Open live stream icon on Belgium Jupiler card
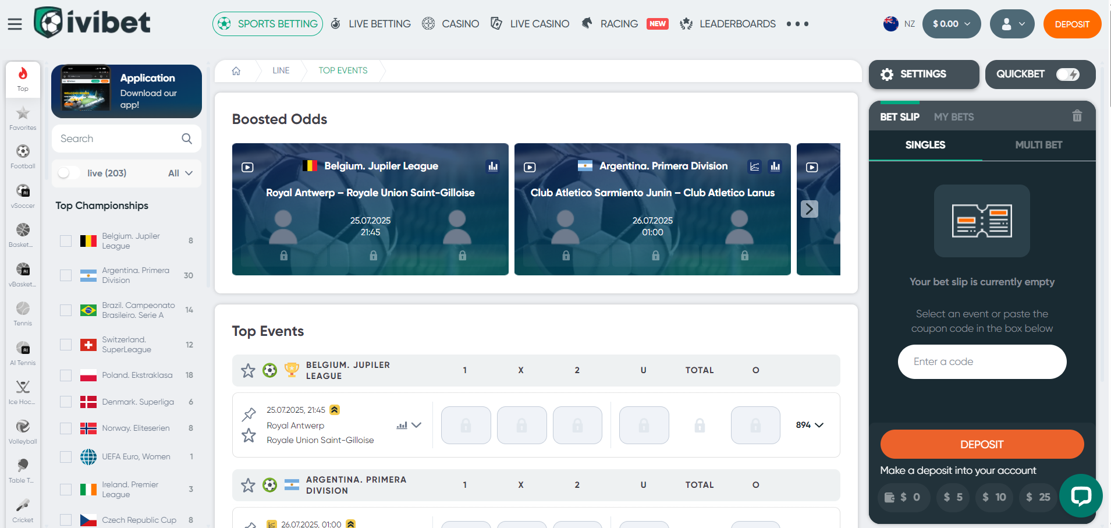Viewport: 1111px width, 528px height. (x=247, y=167)
